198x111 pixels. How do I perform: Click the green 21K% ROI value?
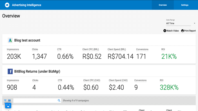click(x=169, y=56)
